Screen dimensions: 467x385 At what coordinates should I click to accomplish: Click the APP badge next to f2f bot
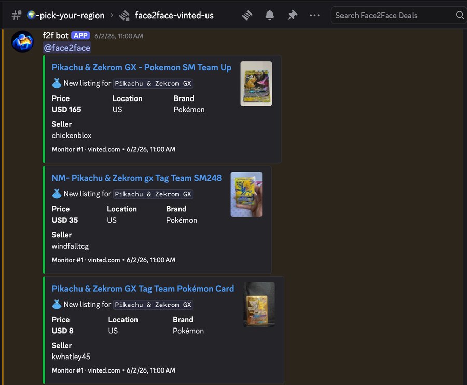80,36
